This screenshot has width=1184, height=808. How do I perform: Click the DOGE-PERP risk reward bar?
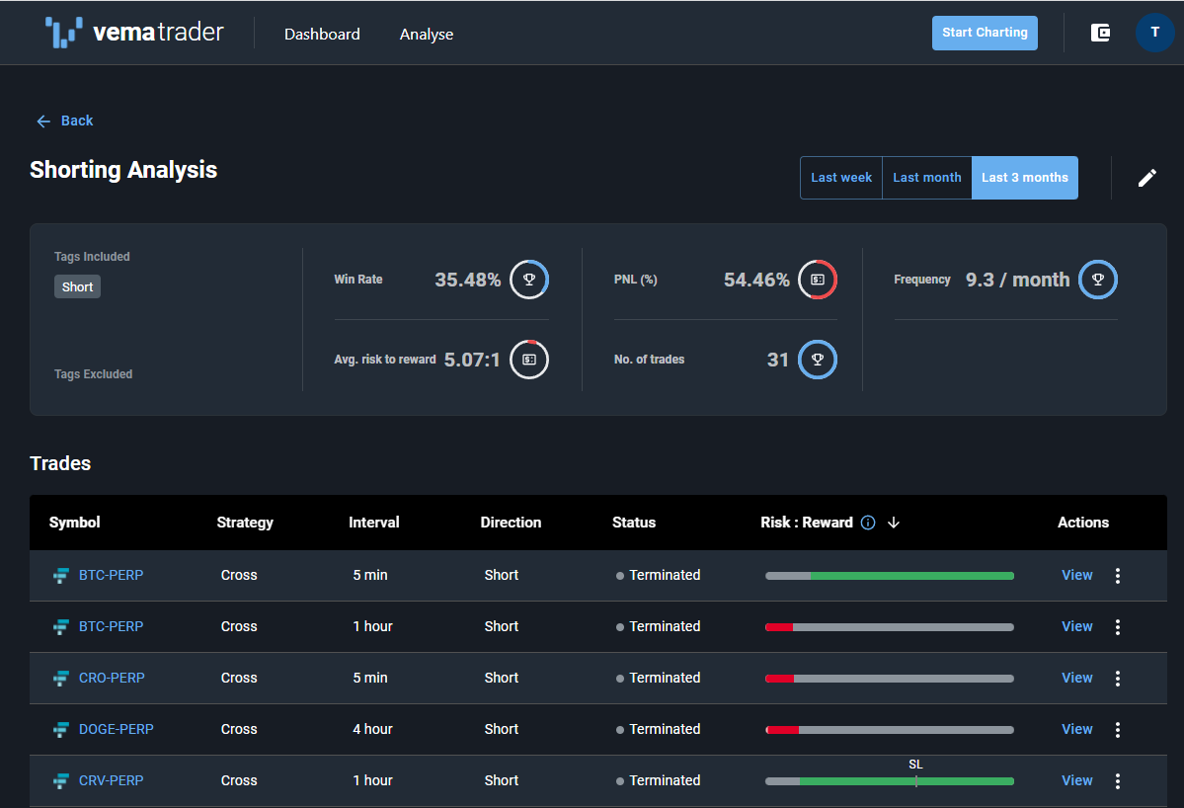pyautogui.click(x=890, y=730)
